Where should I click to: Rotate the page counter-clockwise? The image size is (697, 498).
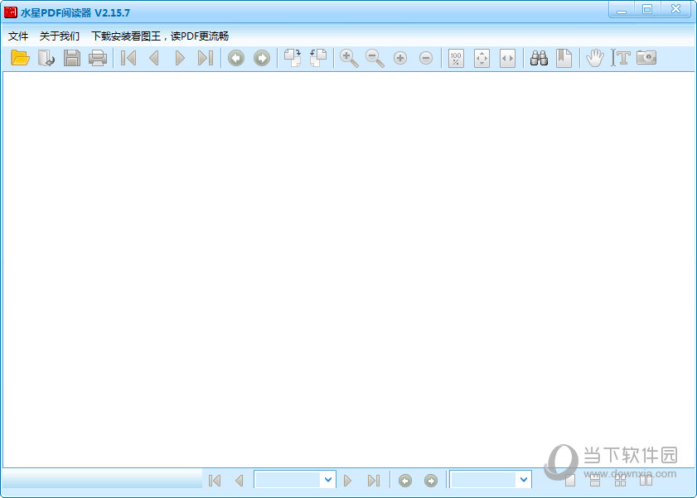[318, 58]
